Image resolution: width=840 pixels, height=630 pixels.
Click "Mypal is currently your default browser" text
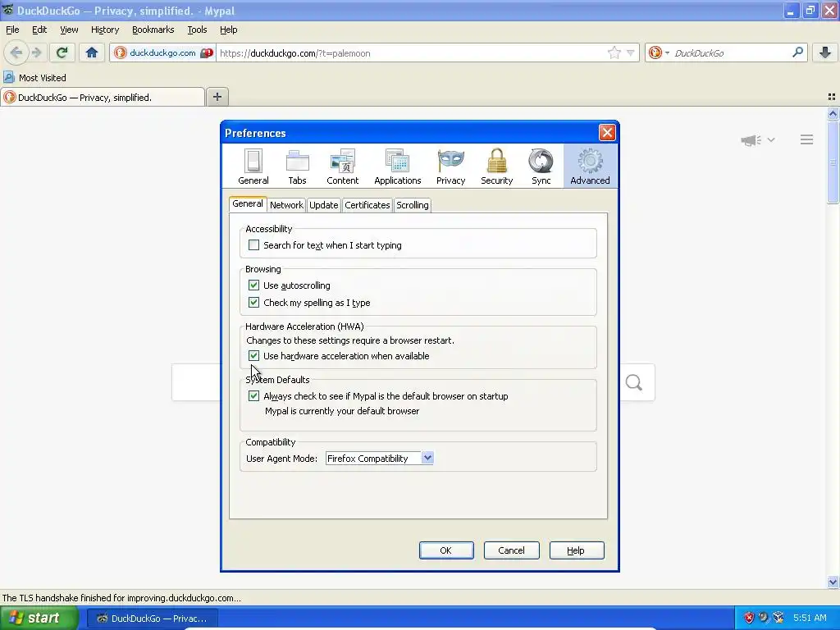(x=342, y=411)
